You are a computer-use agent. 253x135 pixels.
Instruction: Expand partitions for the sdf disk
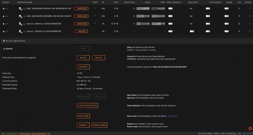point(20,24)
